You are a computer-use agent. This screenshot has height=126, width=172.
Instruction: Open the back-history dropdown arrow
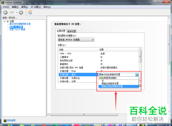[17, 12]
